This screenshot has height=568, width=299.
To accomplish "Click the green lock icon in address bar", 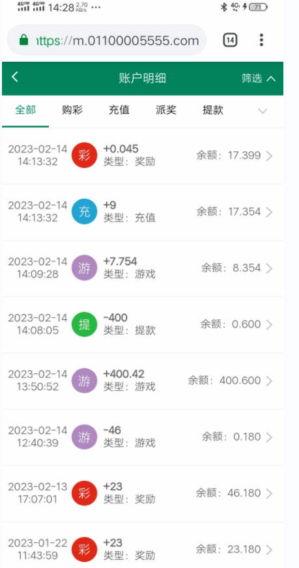I will click(x=24, y=40).
